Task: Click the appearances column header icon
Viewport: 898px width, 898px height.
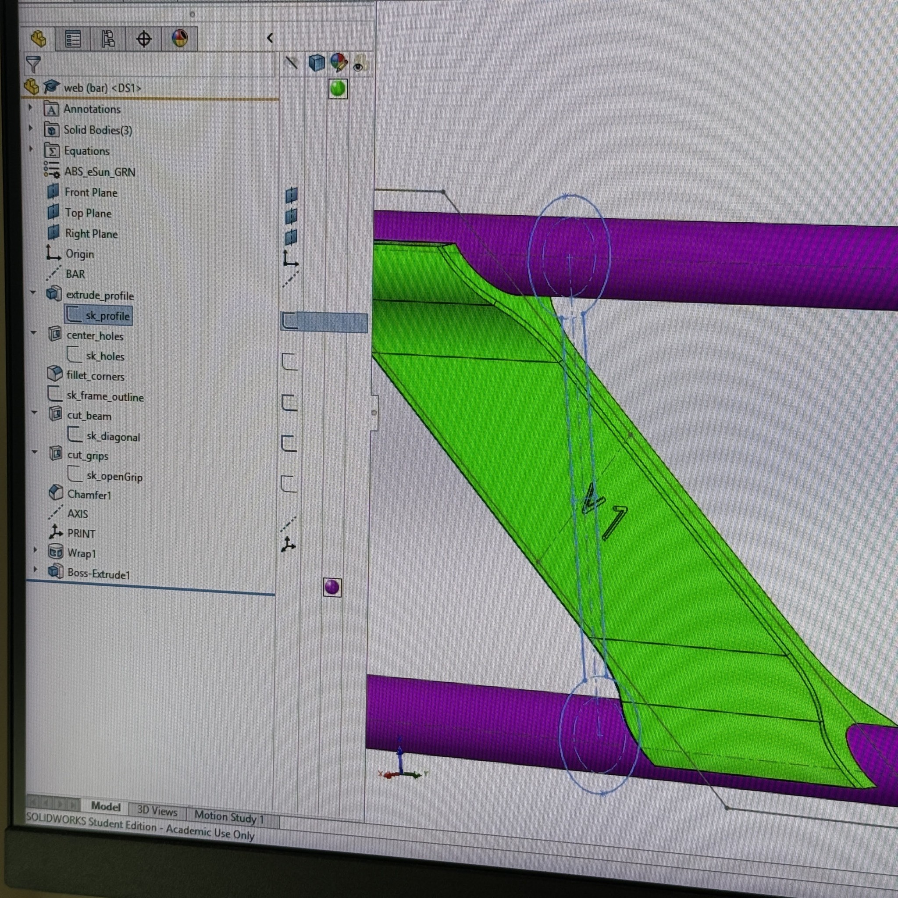Action: 339,63
